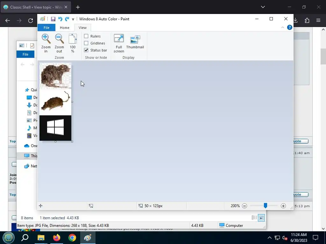
Task: Select Network in Explorer sidebar
Action: (31, 166)
